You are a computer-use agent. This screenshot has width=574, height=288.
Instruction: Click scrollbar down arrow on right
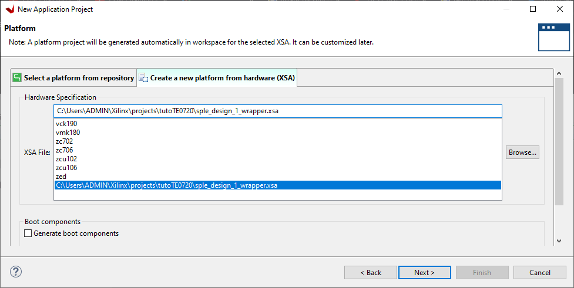tap(559, 241)
